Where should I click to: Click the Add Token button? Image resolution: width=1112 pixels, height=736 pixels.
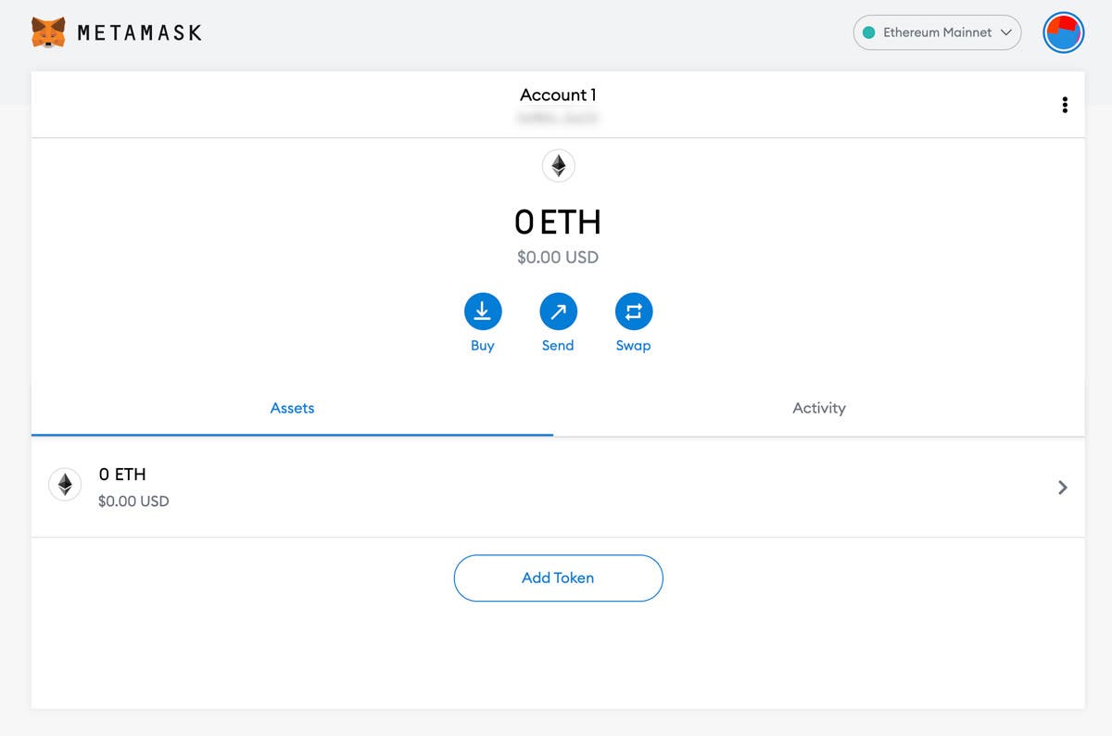point(558,577)
